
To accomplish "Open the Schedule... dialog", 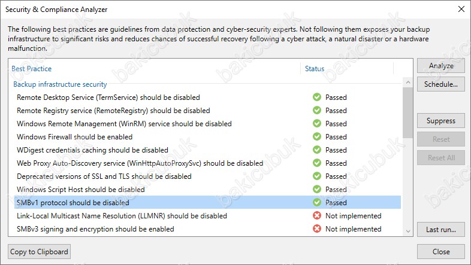I will [440, 84].
